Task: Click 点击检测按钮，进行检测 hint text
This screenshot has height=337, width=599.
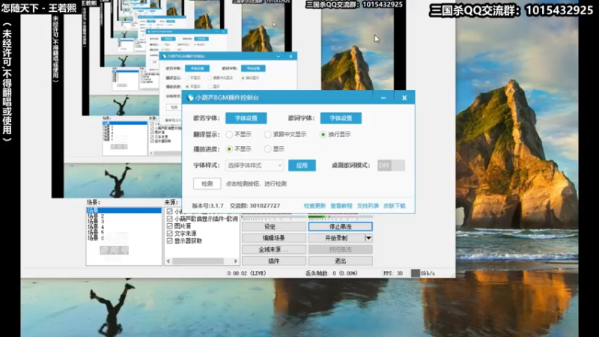Action: 256,183
